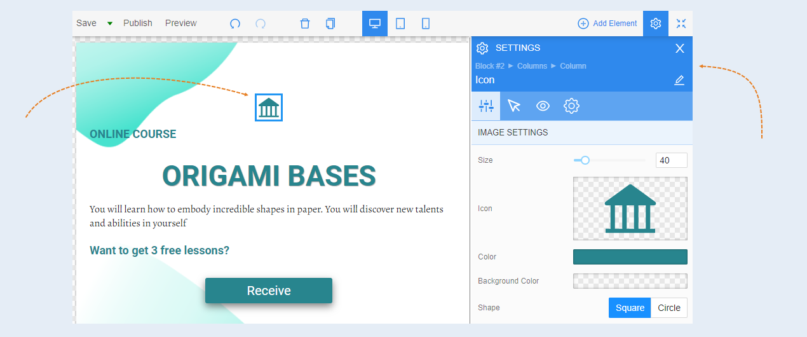Open the sliders general settings tab

pos(486,106)
